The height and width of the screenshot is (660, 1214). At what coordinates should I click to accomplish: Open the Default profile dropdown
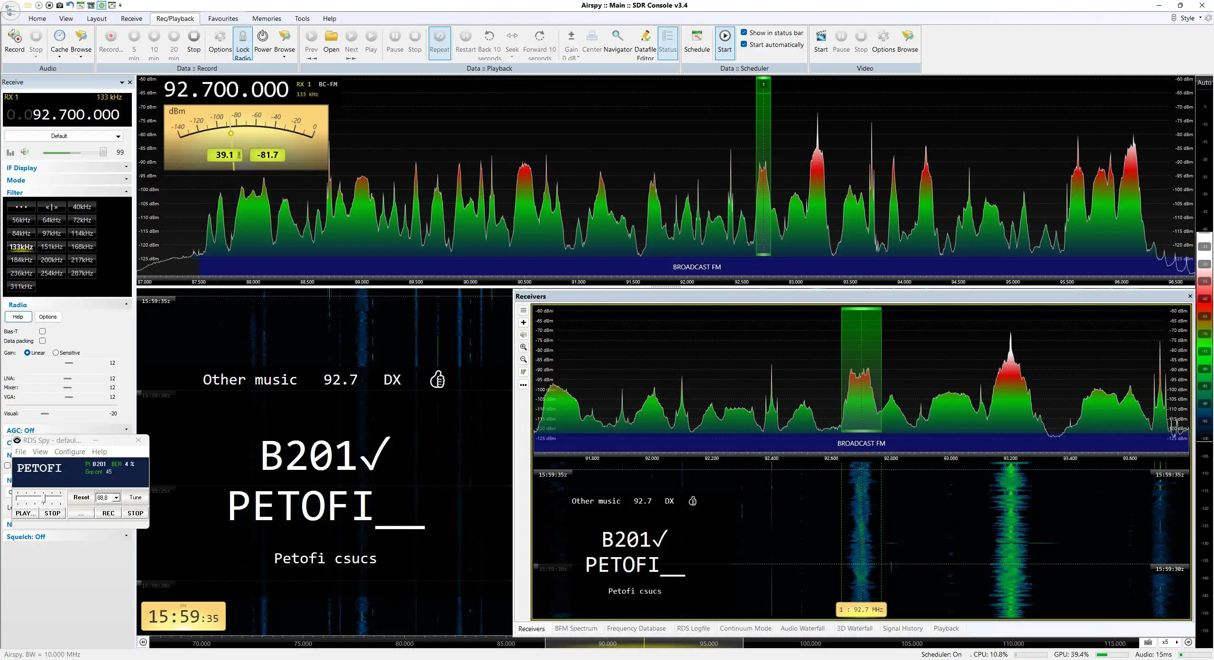(x=64, y=136)
